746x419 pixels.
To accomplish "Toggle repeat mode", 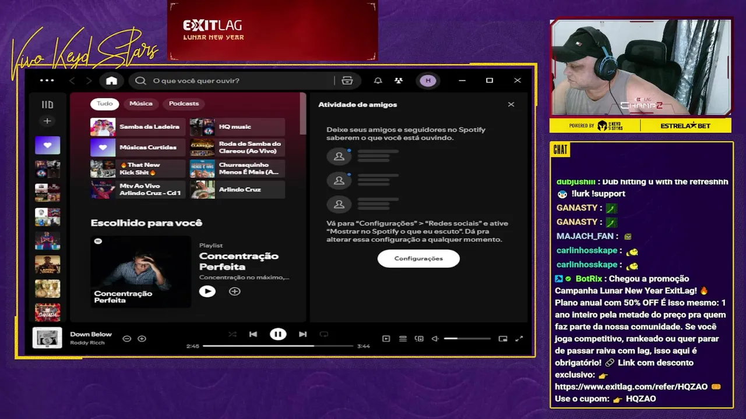I will 323,334.
